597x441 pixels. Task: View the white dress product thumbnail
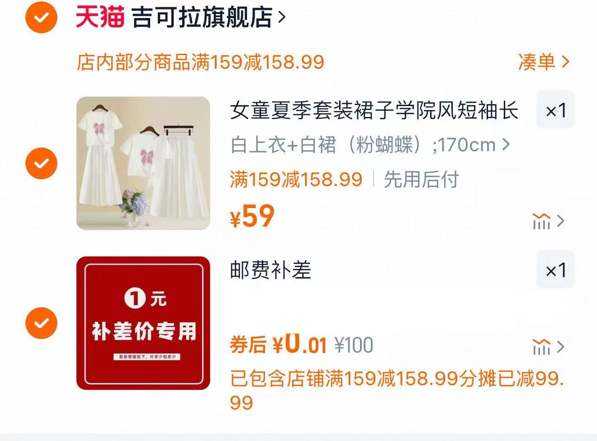tap(143, 163)
